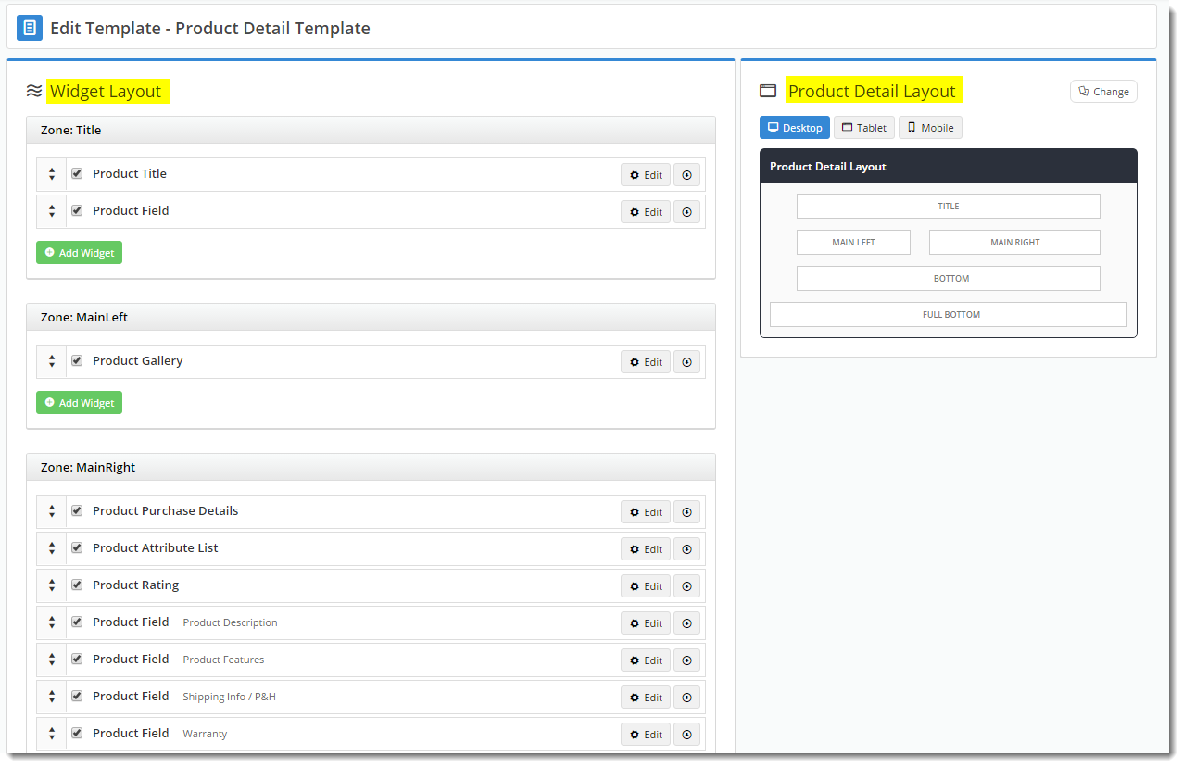This screenshot has width=1183, height=767.
Task: Select the MAIN RIGHT zone in the layout preview
Action: [x=1014, y=243]
